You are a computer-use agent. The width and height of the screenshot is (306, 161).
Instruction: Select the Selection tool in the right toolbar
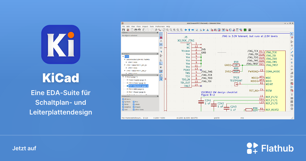[292, 34]
